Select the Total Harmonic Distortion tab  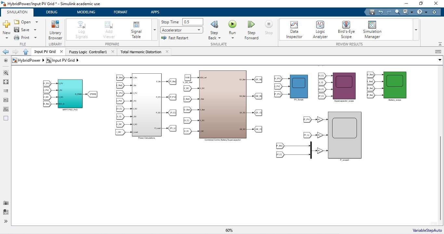point(141,52)
